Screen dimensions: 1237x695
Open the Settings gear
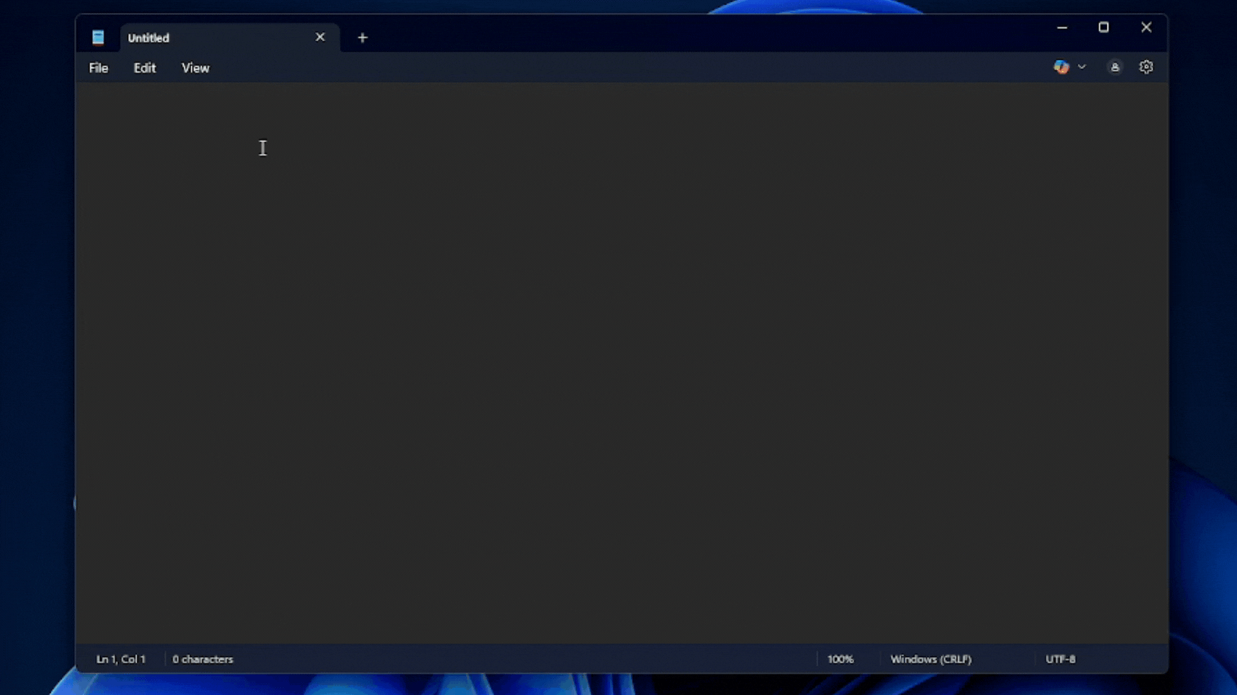(1147, 66)
